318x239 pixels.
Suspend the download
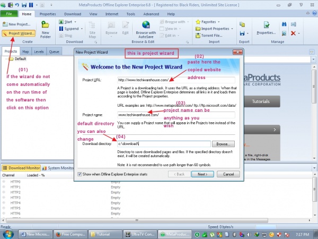coord(69,29)
